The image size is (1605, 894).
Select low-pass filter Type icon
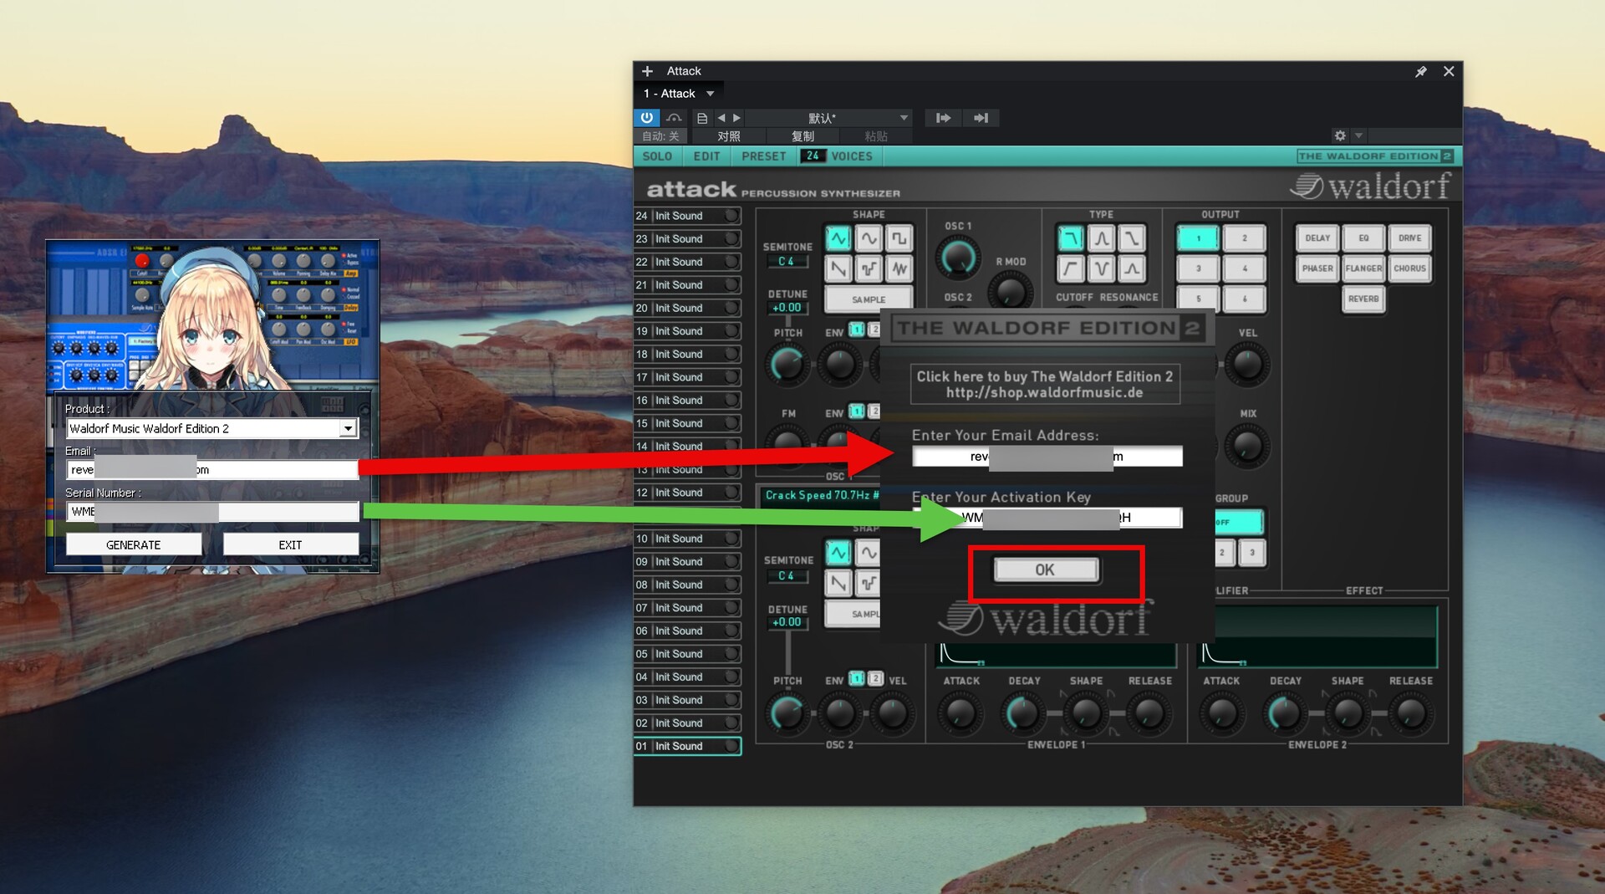(1071, 238)
